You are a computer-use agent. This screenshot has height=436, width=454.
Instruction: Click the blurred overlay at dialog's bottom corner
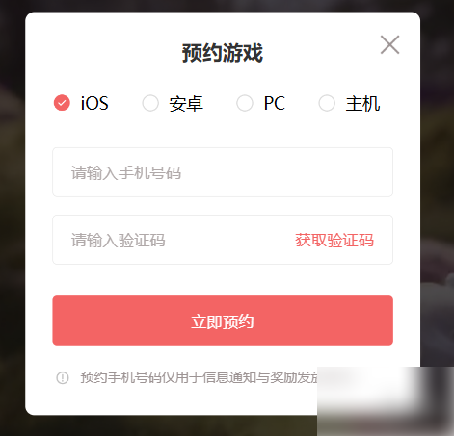[386, 401]
